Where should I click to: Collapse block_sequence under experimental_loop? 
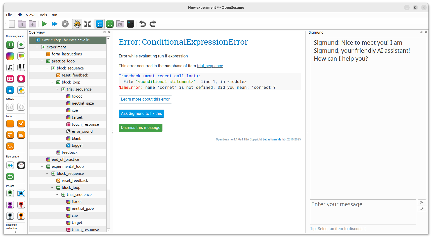[x=47, y=174]
